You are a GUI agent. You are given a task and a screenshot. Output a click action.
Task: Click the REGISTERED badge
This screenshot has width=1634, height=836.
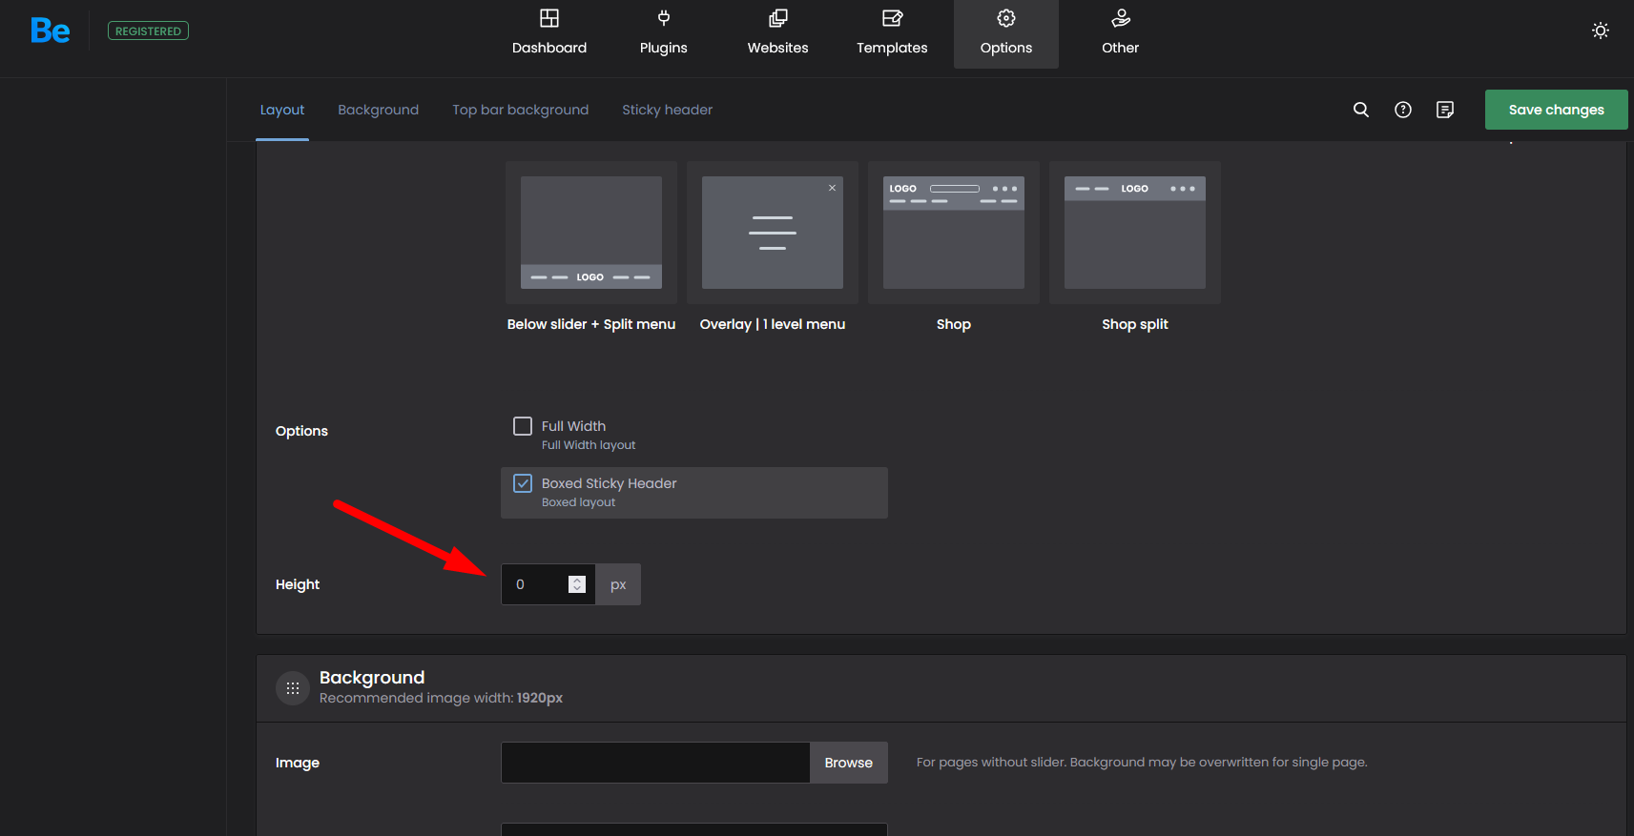pyautogui.click(x=148, y=31)
